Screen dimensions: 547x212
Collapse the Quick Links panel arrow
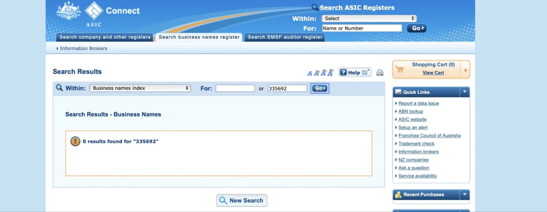pos(465,92)
